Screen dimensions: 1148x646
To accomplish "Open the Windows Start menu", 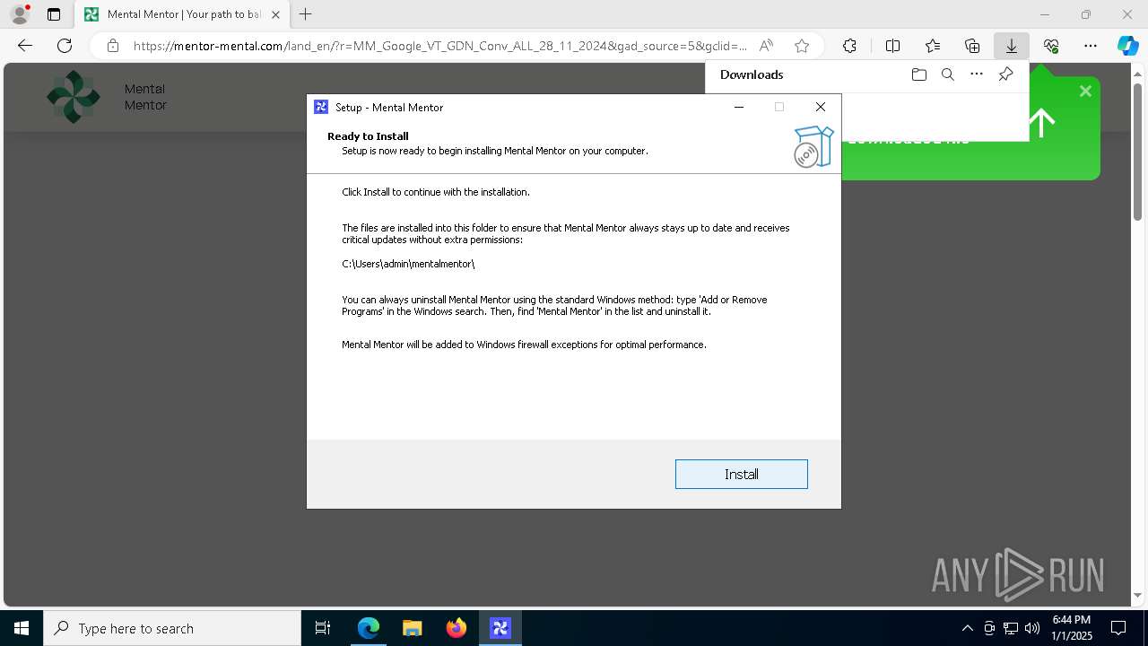I will (x=22, y=628).
